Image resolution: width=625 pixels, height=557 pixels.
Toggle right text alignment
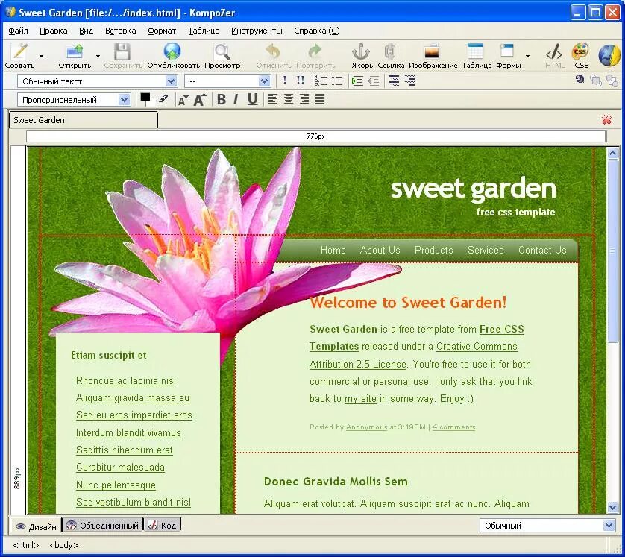click(x=304, y=99)
